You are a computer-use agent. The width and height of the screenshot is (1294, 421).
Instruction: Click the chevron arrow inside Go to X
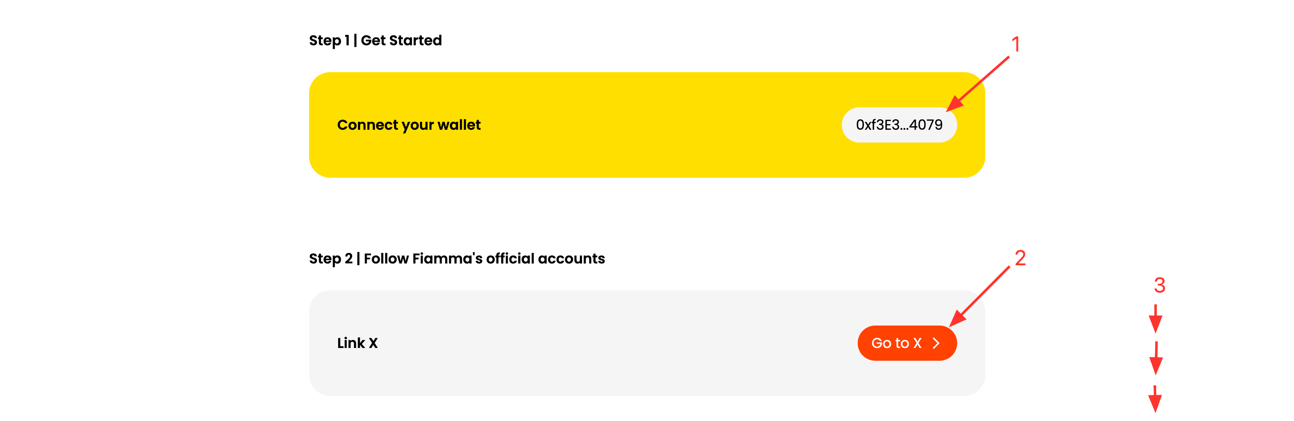(x=936, y=343)
